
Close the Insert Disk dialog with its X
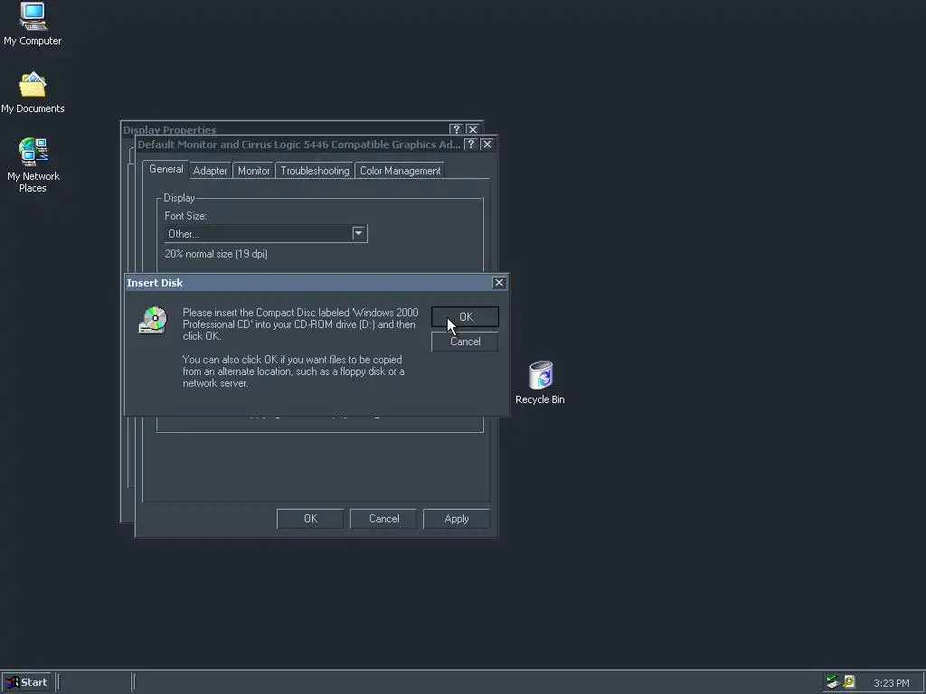[x=499, y=283]
